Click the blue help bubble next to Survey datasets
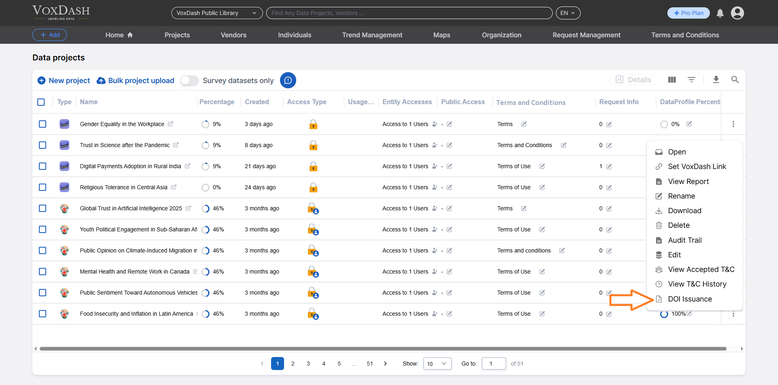The height and width of the screenshot is (385, 778). click(x=288, y=80)
